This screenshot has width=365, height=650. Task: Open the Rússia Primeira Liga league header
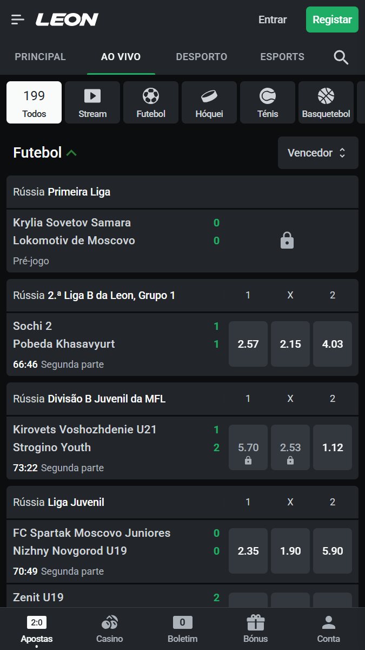pyautogui.click(x=182, y=192)
